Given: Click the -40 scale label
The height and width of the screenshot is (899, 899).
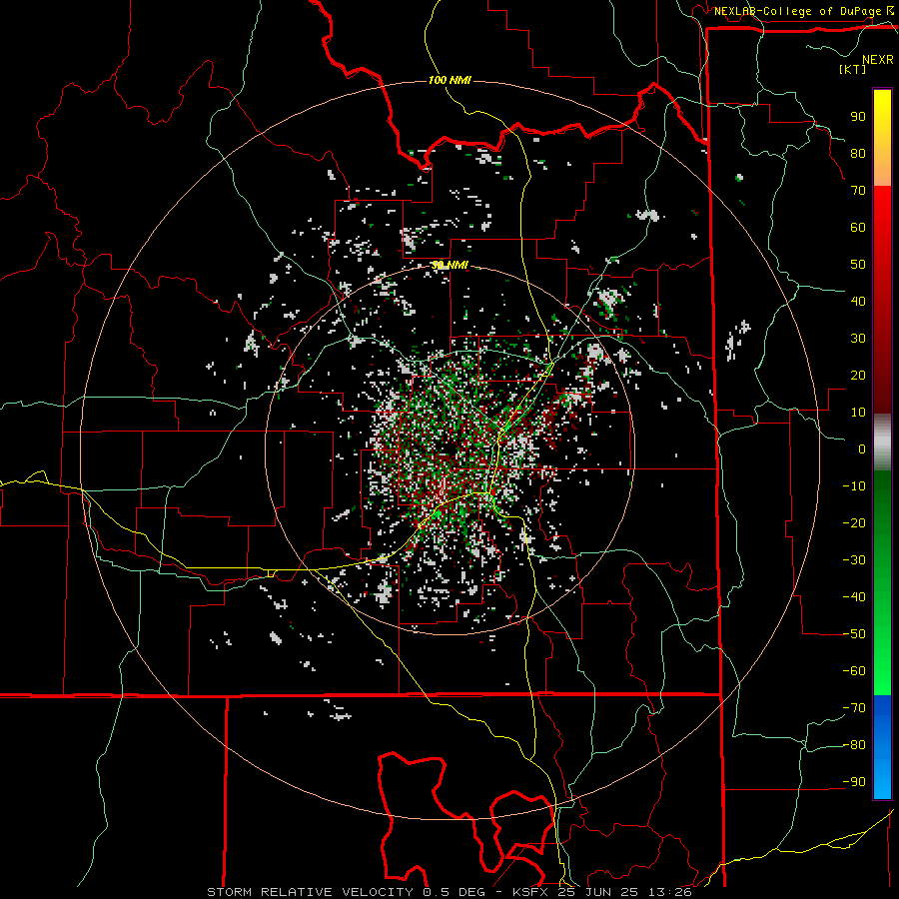Looking at the screenshot, I should pos(854,597).
